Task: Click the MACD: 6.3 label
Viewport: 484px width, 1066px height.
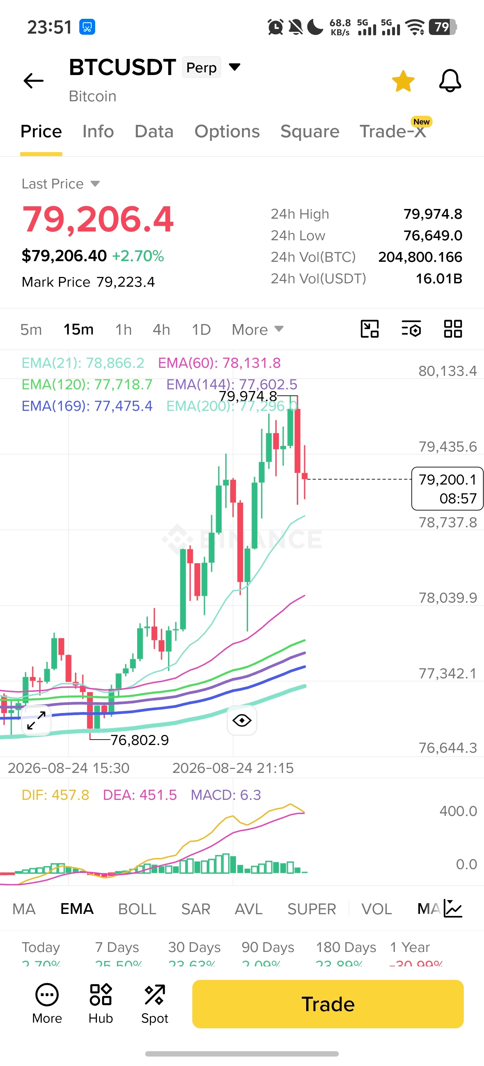Action: 226,795
